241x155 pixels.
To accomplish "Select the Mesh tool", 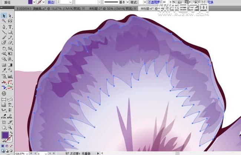I will tap(4, 65).
